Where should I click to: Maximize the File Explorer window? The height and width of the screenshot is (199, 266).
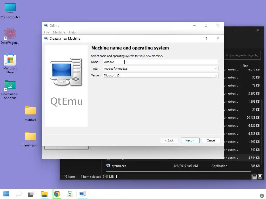click(246, 30)
